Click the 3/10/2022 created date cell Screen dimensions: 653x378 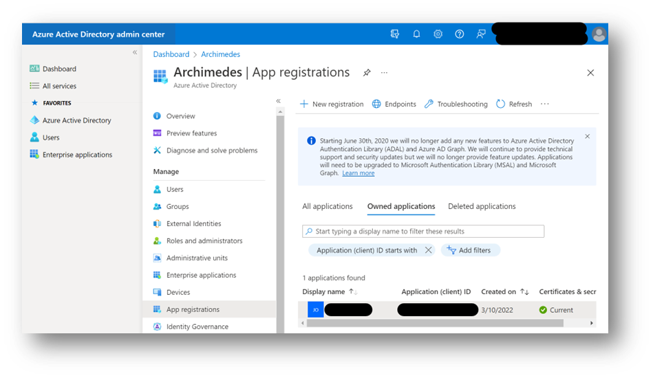tap(497, 310)
